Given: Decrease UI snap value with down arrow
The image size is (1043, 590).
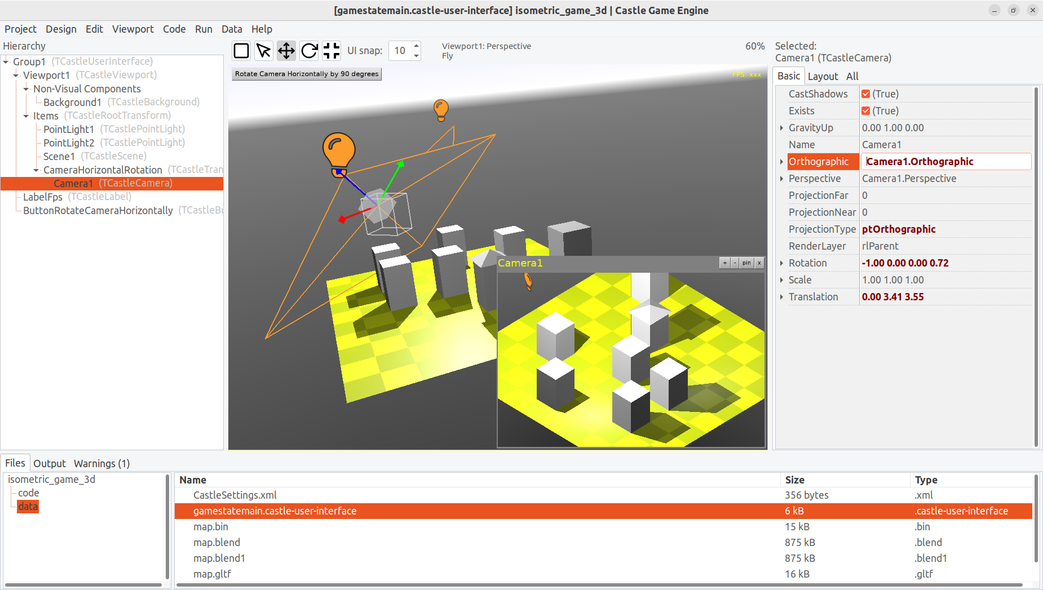Looking at the screenshot, I should (416, 55).
